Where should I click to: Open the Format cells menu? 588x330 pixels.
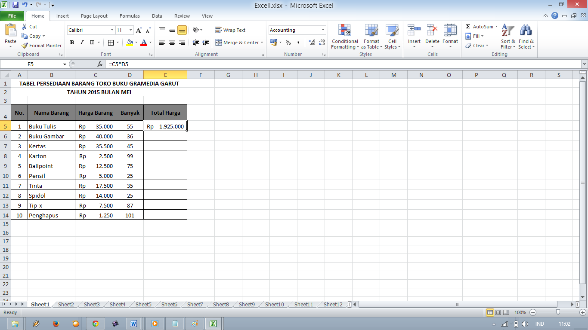click(450, 37)
